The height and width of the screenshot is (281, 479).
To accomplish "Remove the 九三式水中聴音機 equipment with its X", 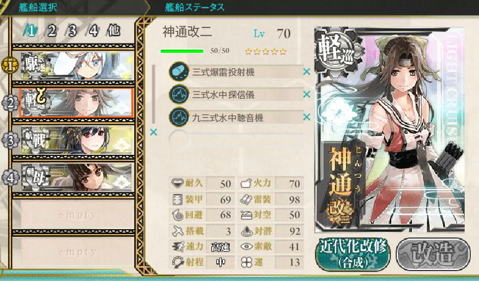I will 306,117.
